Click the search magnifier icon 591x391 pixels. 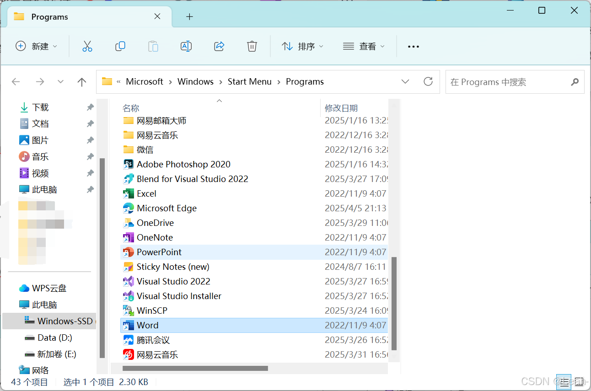click(575, 82)
